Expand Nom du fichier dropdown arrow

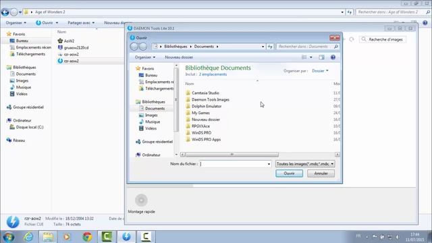click(269, 164)
